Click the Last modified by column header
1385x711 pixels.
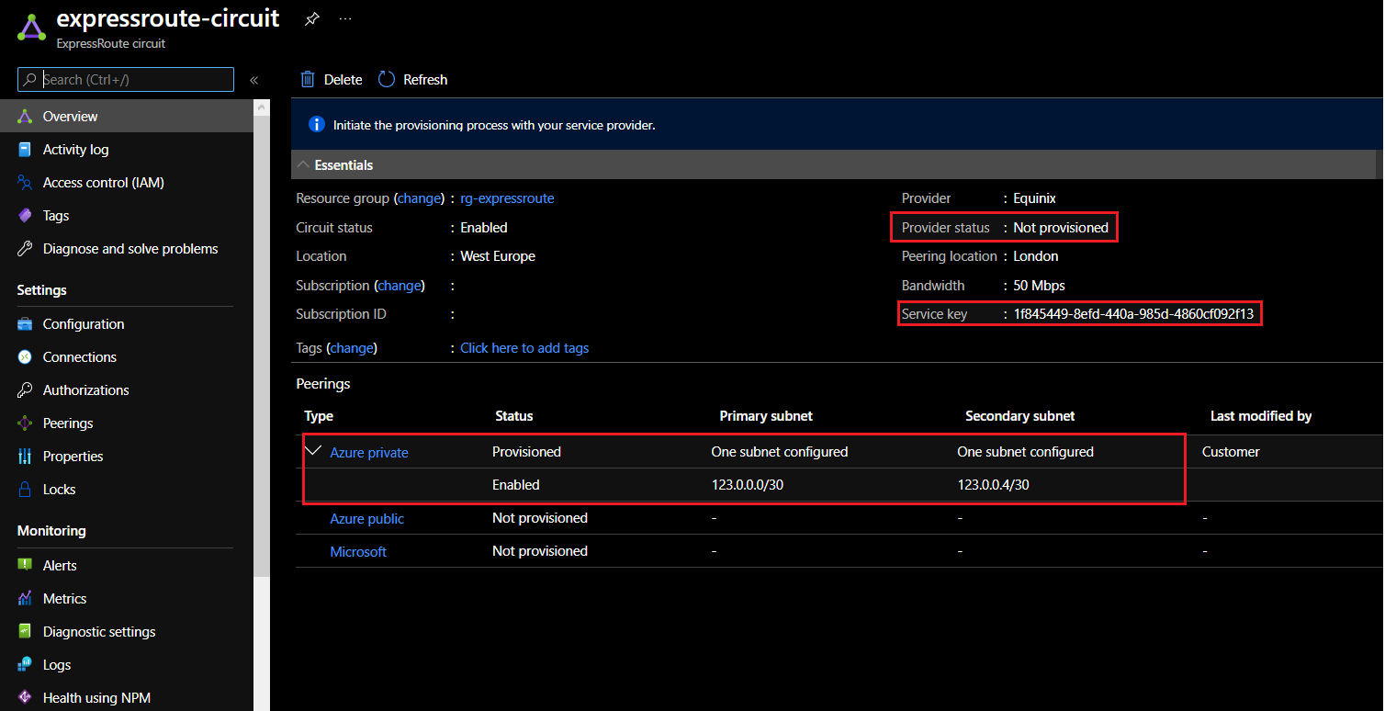click(x=1261, y=416)
